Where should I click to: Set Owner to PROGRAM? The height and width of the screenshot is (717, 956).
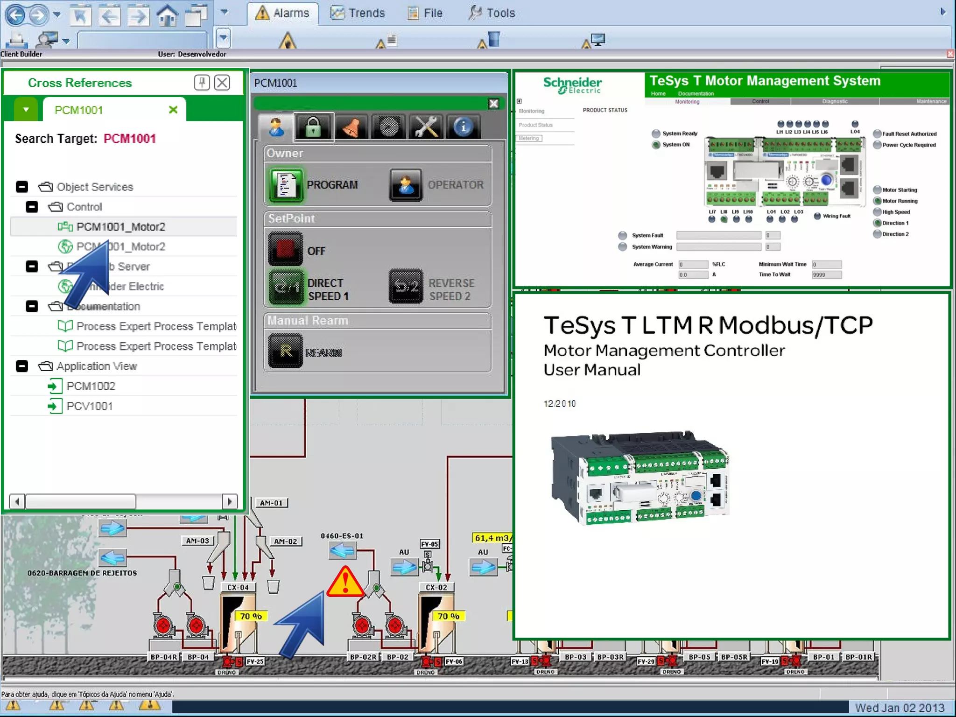286,185
